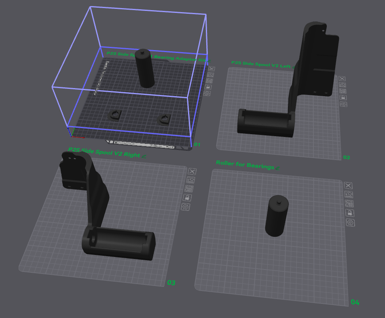Screen dimensions: 385x318
Task: Click the Bearing Adapter Kit plate title
Action: coord(157,57)
